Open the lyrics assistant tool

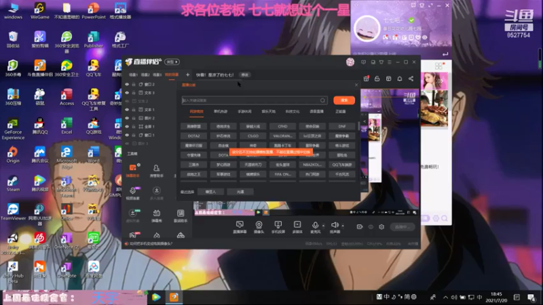[181, 216]
